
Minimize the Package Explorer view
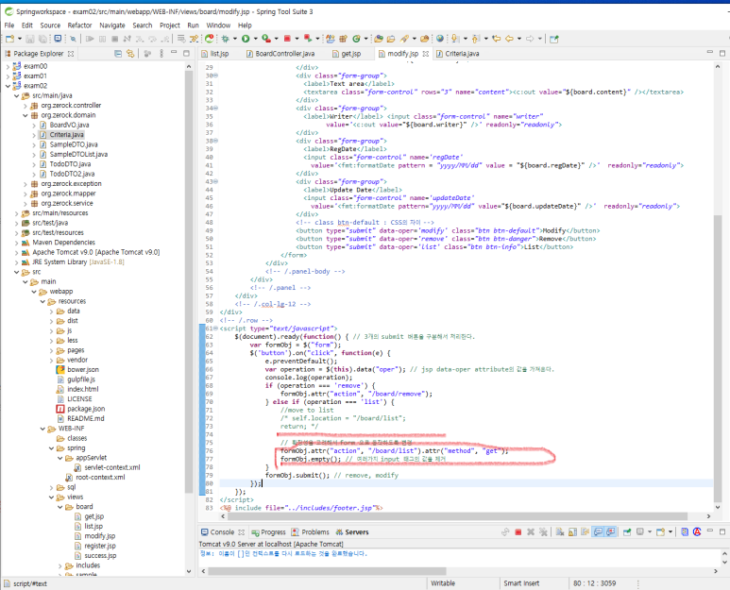coord(174,53)
